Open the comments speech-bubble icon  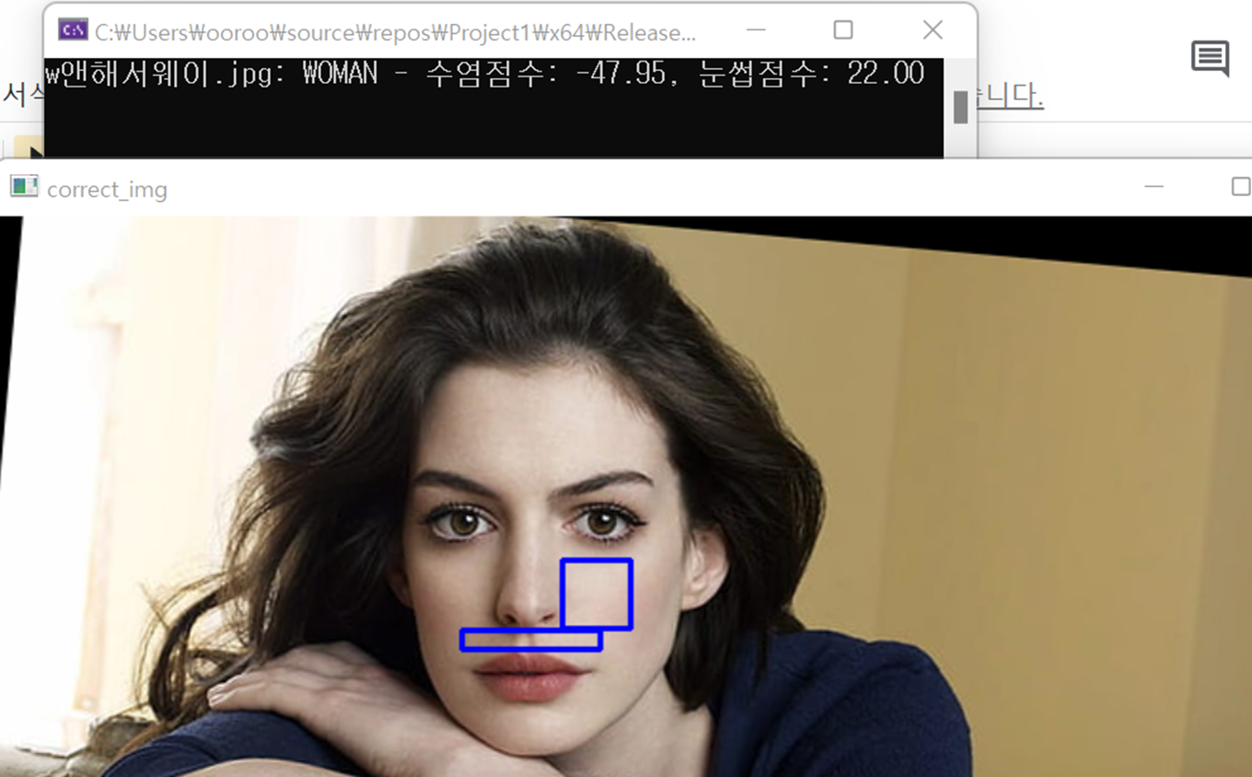tap(1210, 59)
